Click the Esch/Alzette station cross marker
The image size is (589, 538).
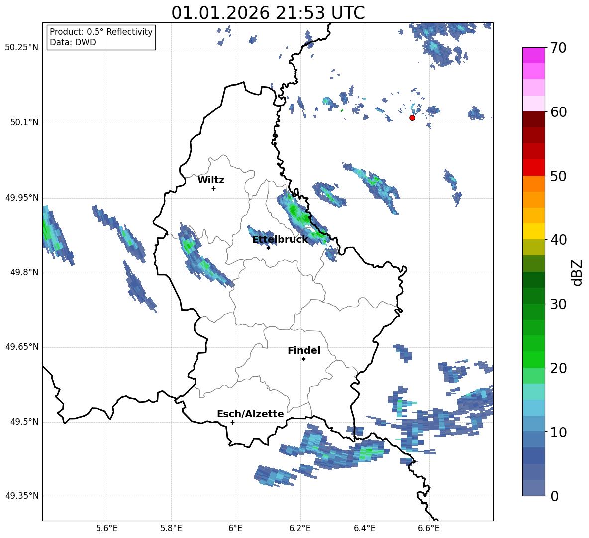232,422
